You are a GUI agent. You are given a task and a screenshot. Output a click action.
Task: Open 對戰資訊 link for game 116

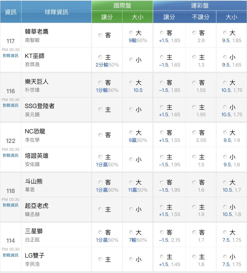pyautogui.click(x=11, y=105)
